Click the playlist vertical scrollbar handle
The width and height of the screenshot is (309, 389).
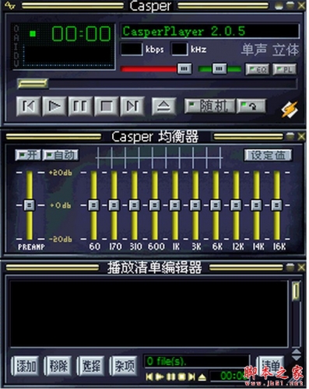pyautogui.click(x=296, y=291)
